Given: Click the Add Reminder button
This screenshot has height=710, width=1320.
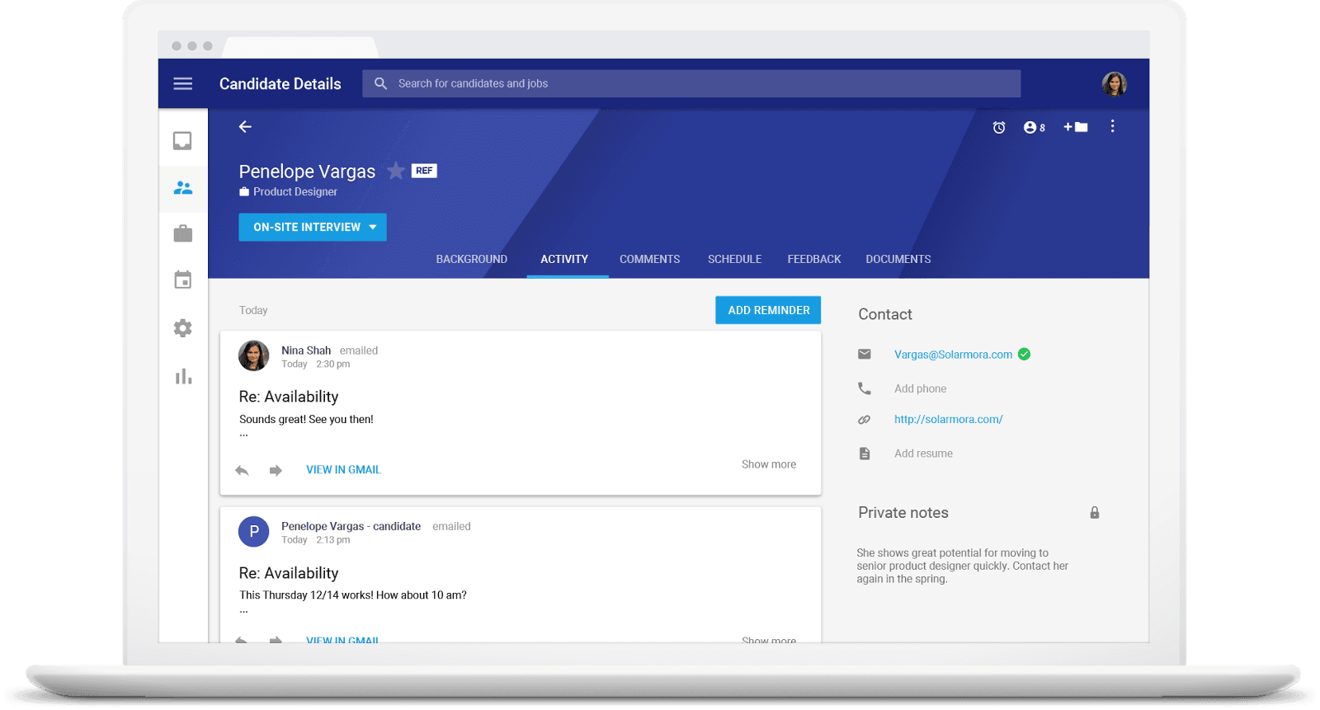Looking at the screenshot, I should [x=768, y=310].
